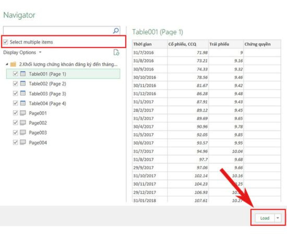Uncheck the Page003 checkbox
The width and height of the screenshot is (287, 235).
point(15,133)
